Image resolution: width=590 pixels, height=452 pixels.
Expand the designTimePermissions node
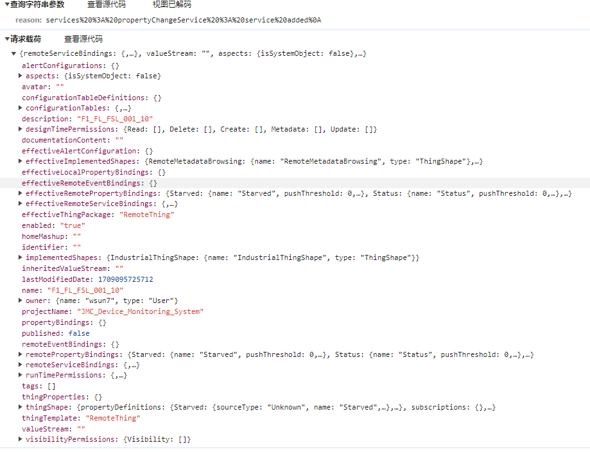tap(21, 129)
